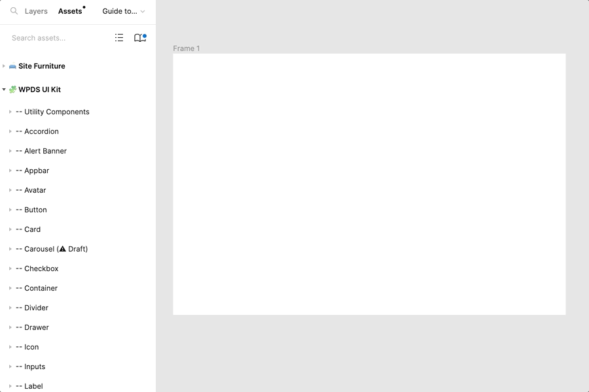
Task: Collapse the WPDS UI Kit library
Action: tap(4, 90)
